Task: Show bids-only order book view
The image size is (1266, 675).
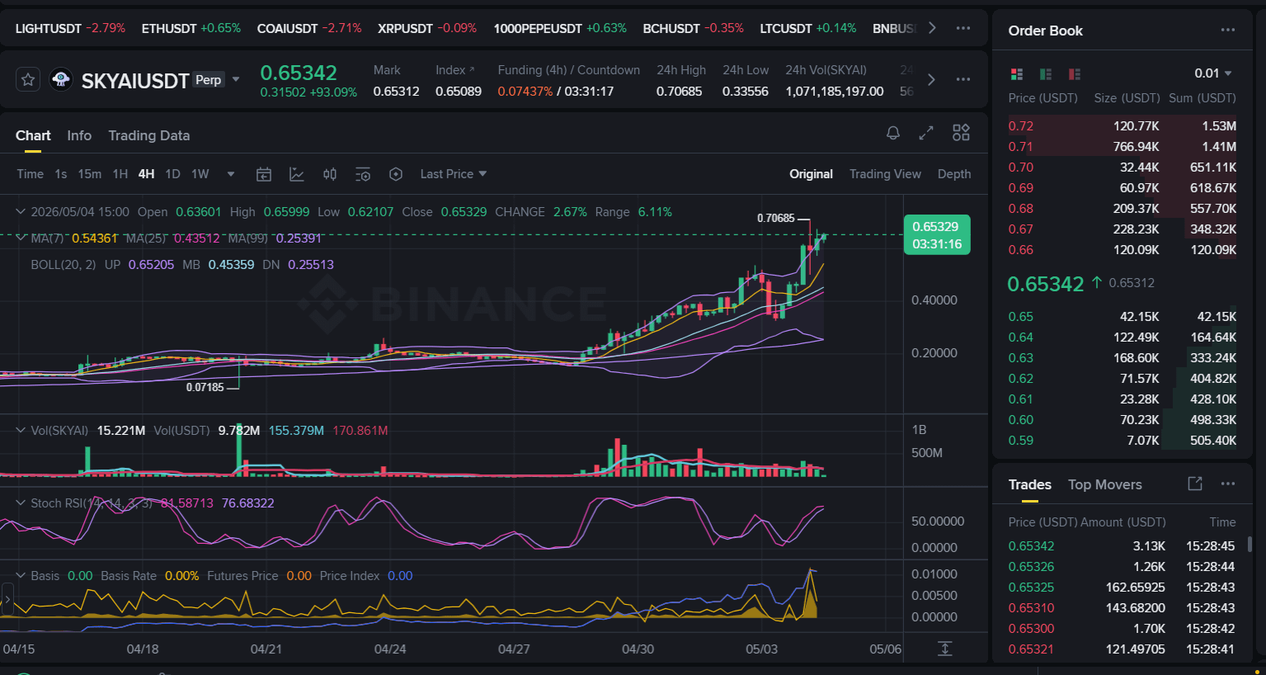Action: coord(1046,74)
